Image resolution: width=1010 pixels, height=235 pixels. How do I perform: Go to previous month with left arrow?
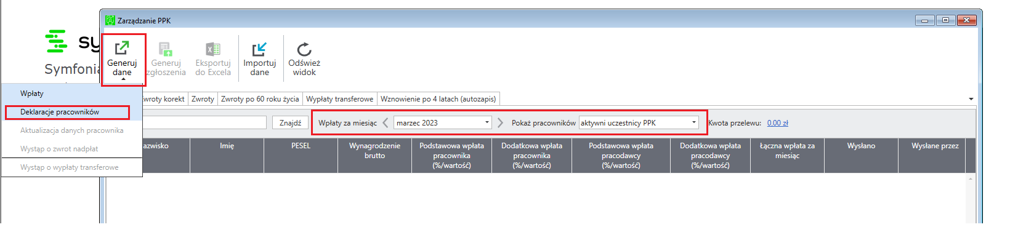[386, 123]
